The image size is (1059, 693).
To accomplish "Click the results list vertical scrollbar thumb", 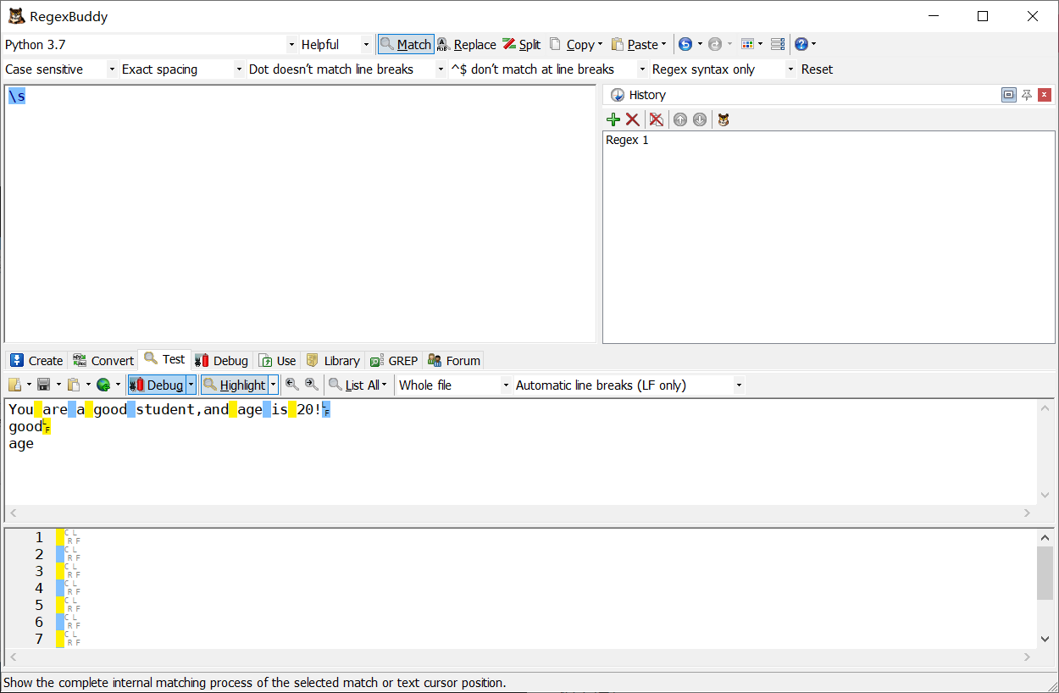I will [1045, 573].
